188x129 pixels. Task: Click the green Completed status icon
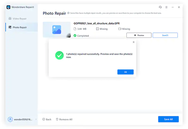(x=75, y=35)
